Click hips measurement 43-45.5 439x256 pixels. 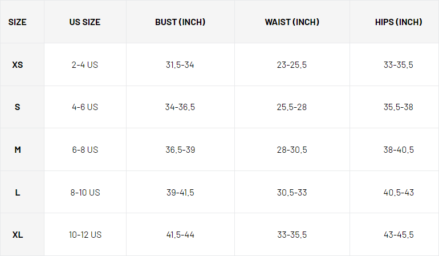tap(399, 235)
